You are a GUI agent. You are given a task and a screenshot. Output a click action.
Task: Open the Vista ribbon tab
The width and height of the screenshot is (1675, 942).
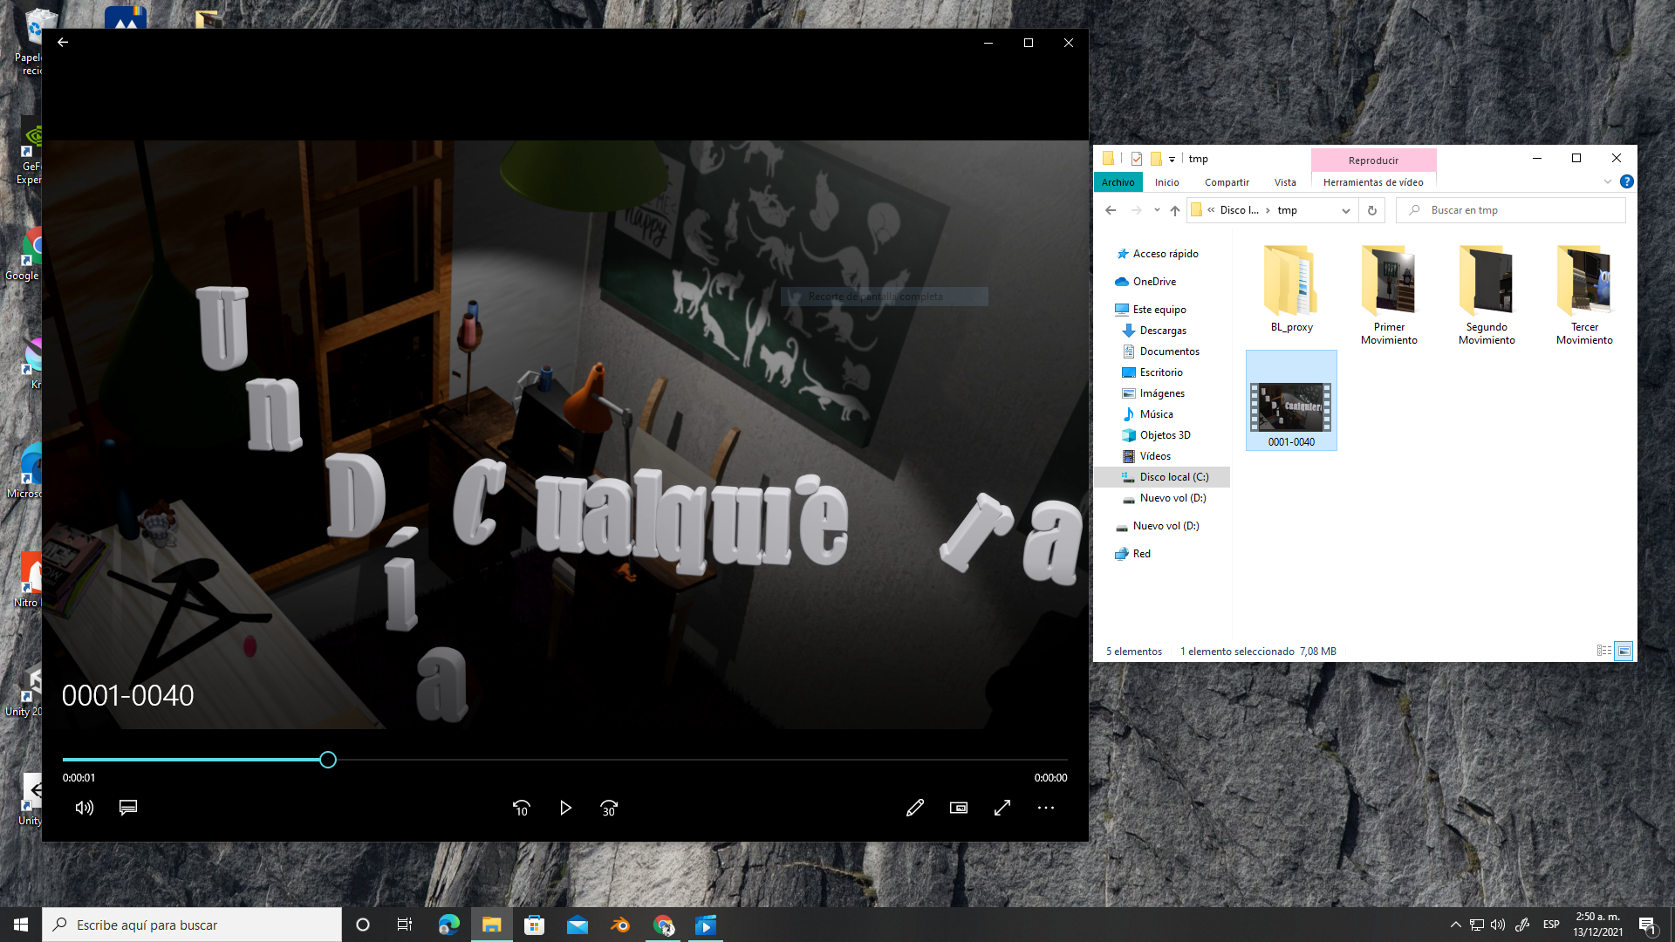(1285, 182)
